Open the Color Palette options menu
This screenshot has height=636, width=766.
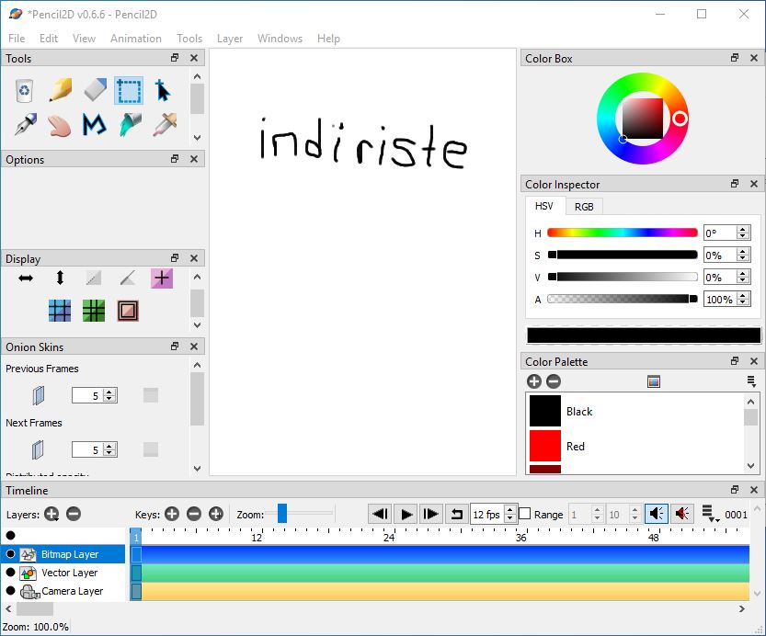click(x=751, y=381)
